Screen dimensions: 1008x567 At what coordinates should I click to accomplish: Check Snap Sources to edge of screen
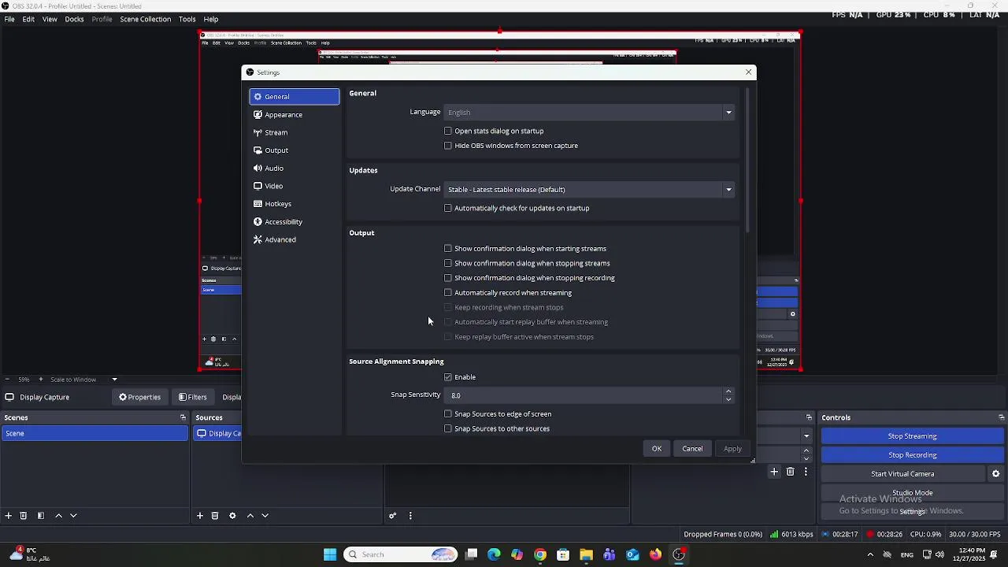pyautogui.click(x=448, y=414)
